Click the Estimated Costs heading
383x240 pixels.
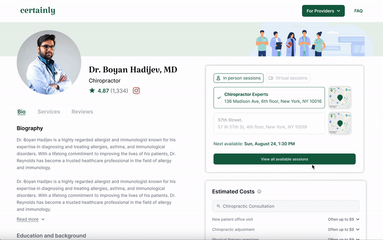click(x=233, y=192)
